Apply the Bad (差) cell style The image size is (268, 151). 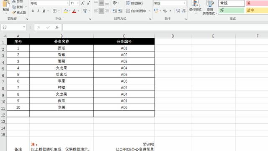[x=257, y=3]
